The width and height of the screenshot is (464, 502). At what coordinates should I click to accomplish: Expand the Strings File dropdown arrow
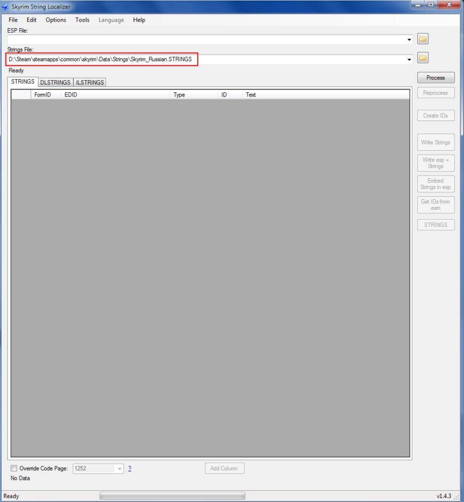[x=409, y=60]
